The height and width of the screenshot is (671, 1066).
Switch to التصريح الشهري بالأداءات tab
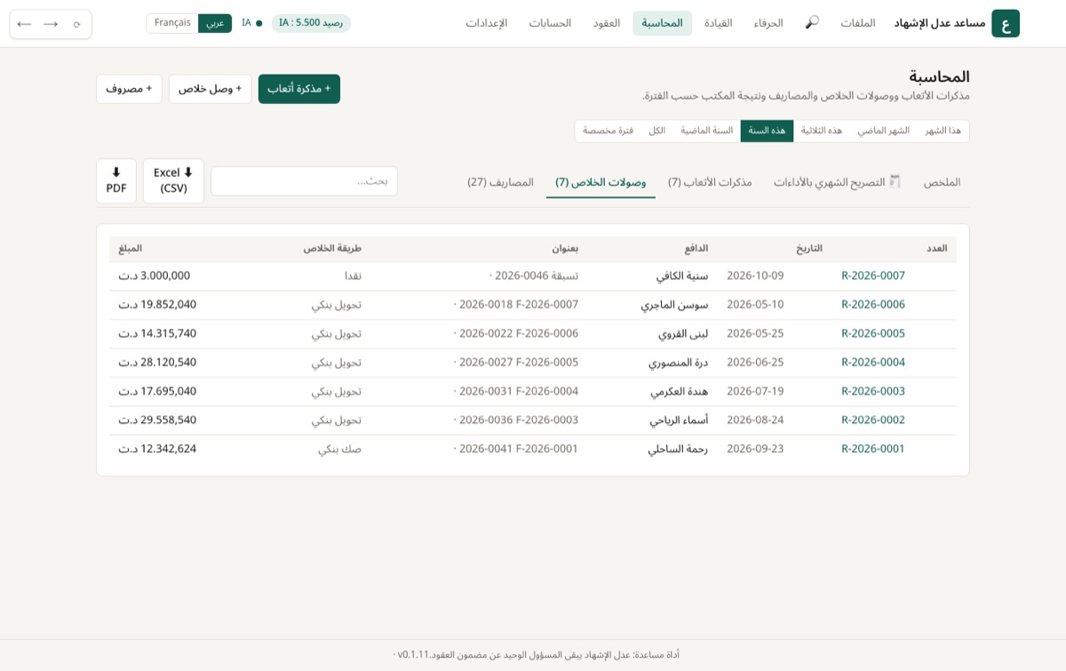[837, 182]
